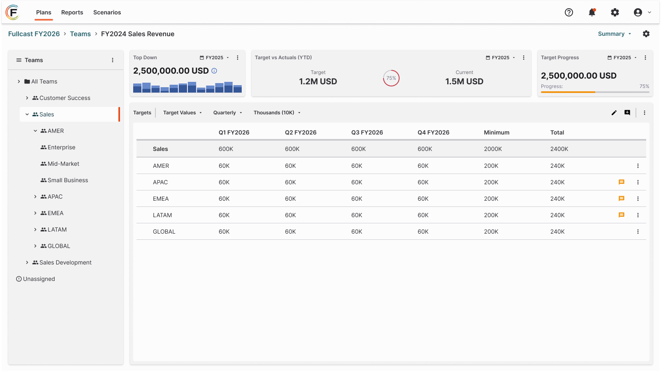Open Top Down FY2025 year dropdown
Viewport: 661px width, 371px height.
pyautogui.click(x=214, y=58)
